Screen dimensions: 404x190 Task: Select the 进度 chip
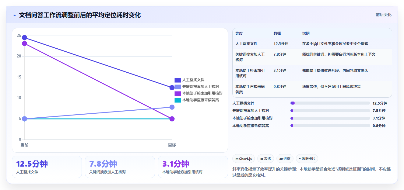click(x=285, y=159)
